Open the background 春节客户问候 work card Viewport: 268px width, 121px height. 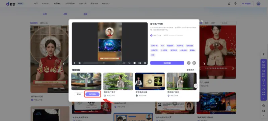point(49,59)
